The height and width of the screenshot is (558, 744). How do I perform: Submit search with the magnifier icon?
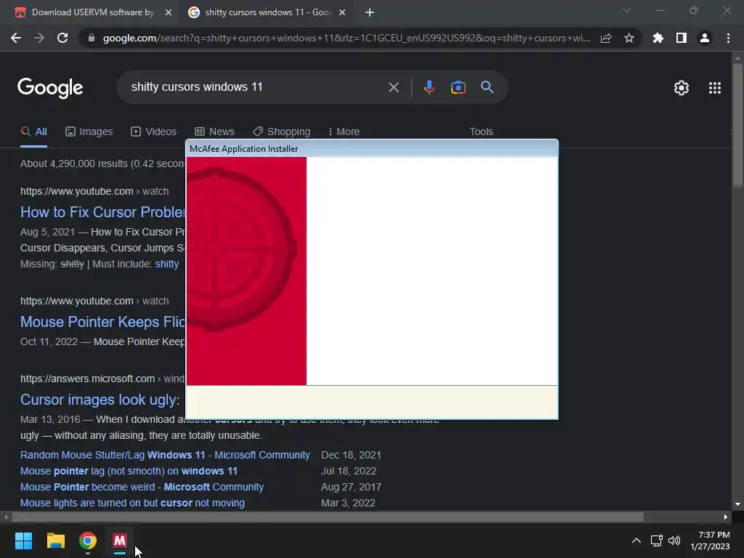coord(487,87)
